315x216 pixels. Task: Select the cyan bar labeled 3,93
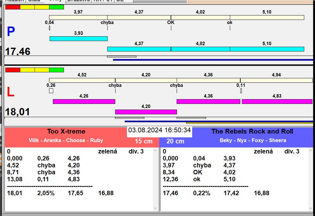[x=79, y=39]
